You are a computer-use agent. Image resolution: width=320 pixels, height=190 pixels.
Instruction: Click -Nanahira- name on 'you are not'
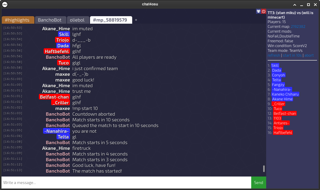(57, 131)
